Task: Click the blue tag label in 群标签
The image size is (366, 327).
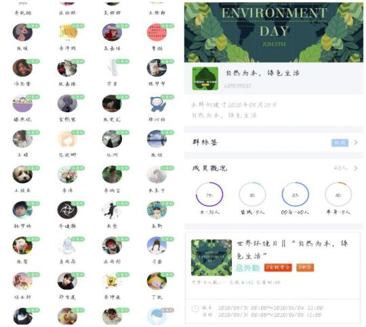Action: point(340,142)
